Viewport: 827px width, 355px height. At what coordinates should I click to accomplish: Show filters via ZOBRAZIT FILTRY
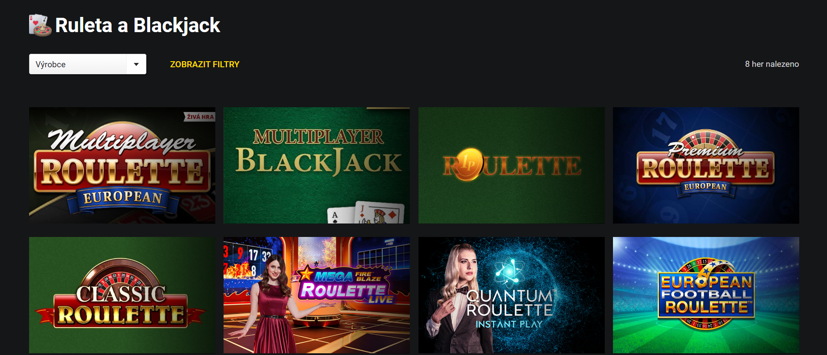tap(204, 64)
